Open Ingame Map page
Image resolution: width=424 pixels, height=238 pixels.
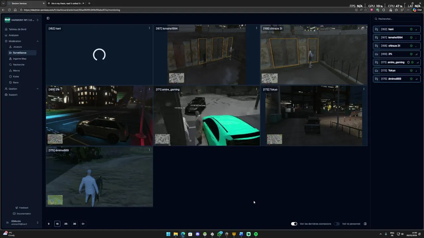[20, 59]
